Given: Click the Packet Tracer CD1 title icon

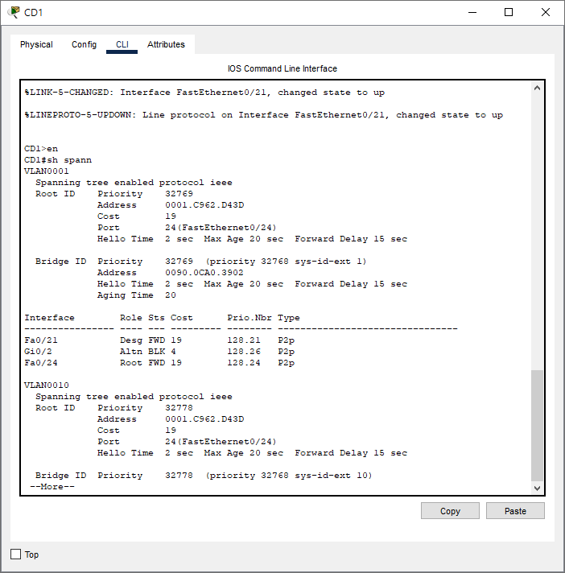Looking at the screenshot, I should pyautogui.click(x=14, y=12).
